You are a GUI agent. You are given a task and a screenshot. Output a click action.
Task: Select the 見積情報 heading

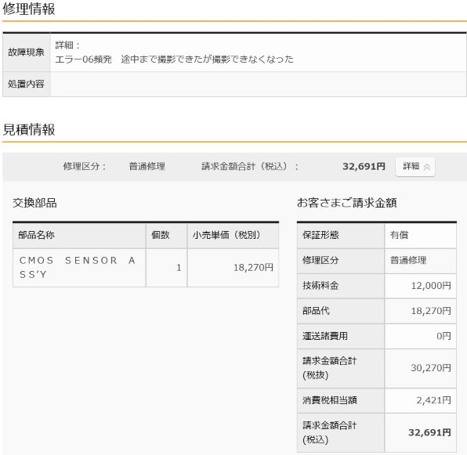pos(29,129)
